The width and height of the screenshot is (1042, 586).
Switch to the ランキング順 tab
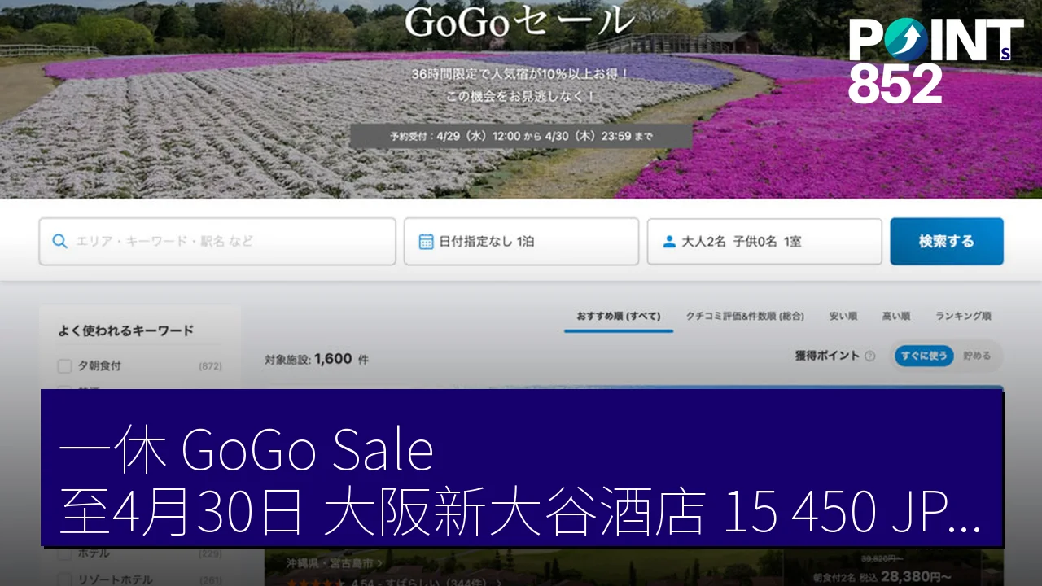tap(962, 316)
